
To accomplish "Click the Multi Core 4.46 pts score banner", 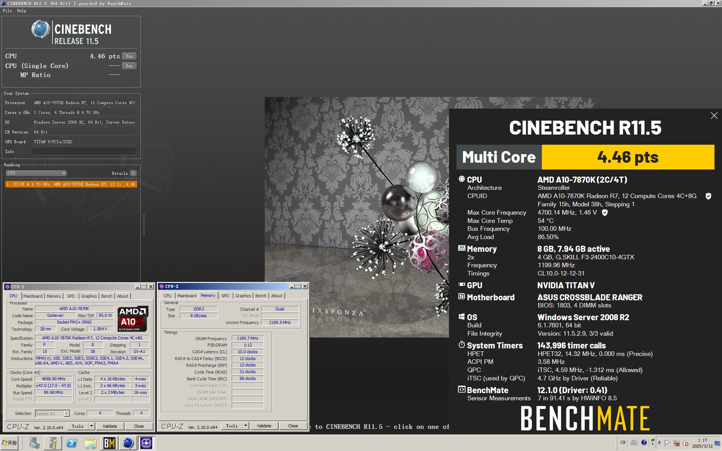I will (x=585, y=157).
